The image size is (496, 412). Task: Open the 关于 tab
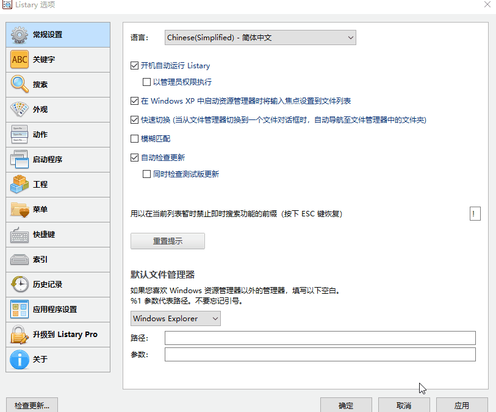pos(58,360)
